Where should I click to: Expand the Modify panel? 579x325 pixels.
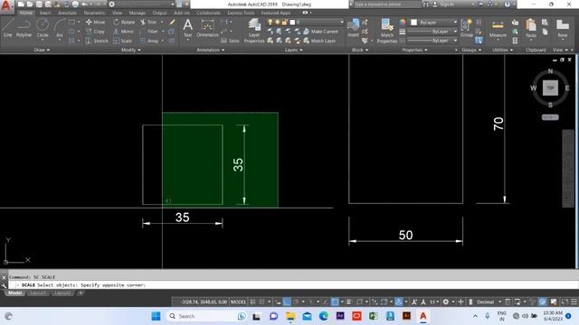(x=130, y=50)
